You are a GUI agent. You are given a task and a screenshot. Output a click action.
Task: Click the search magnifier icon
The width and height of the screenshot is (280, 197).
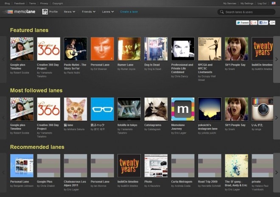click(x=222, y=12)
